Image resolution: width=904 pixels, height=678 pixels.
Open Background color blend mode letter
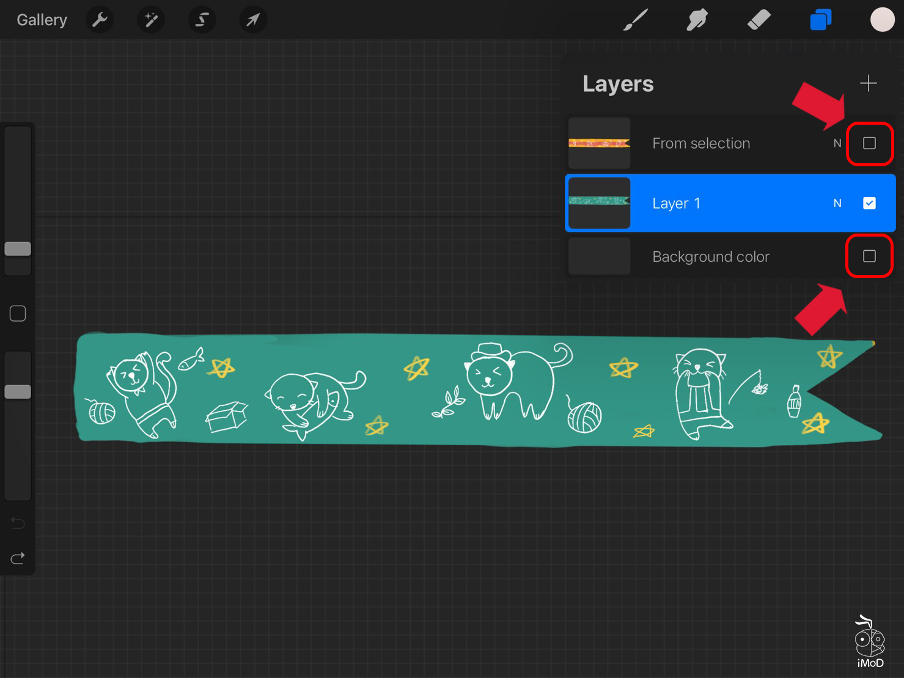click(x=837, y=256)
